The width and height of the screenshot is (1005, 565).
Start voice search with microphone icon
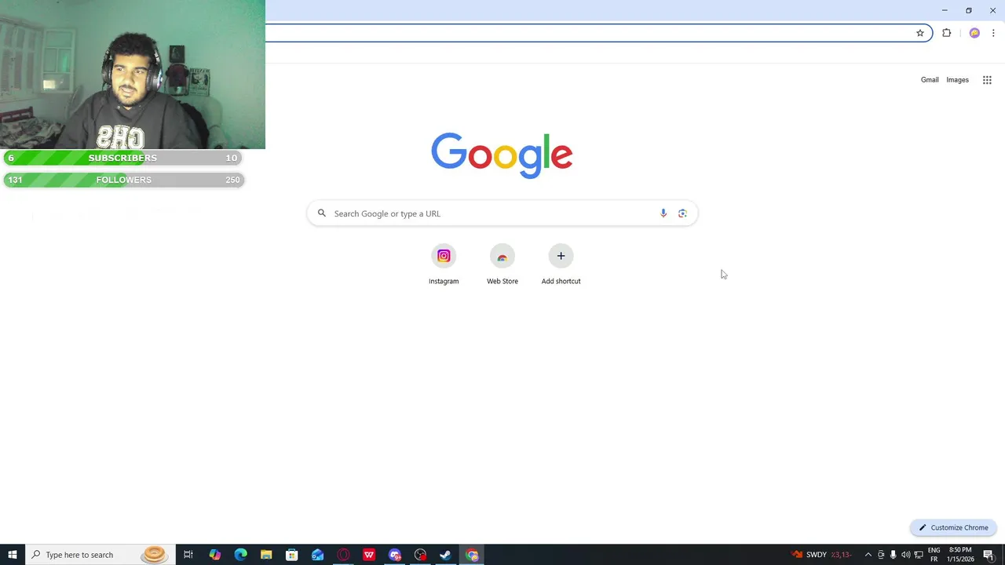[663, 213]
